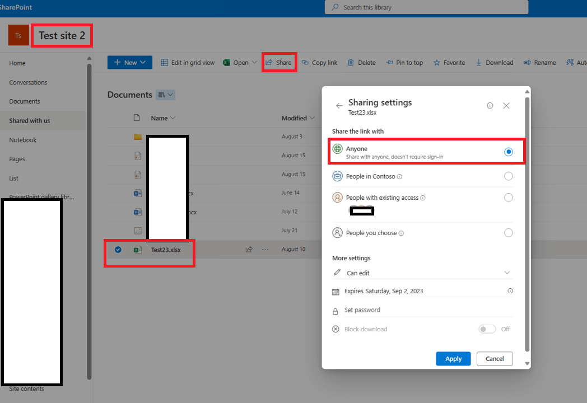
Task: Click Delete in the toolbar
Action: (362, 63)
